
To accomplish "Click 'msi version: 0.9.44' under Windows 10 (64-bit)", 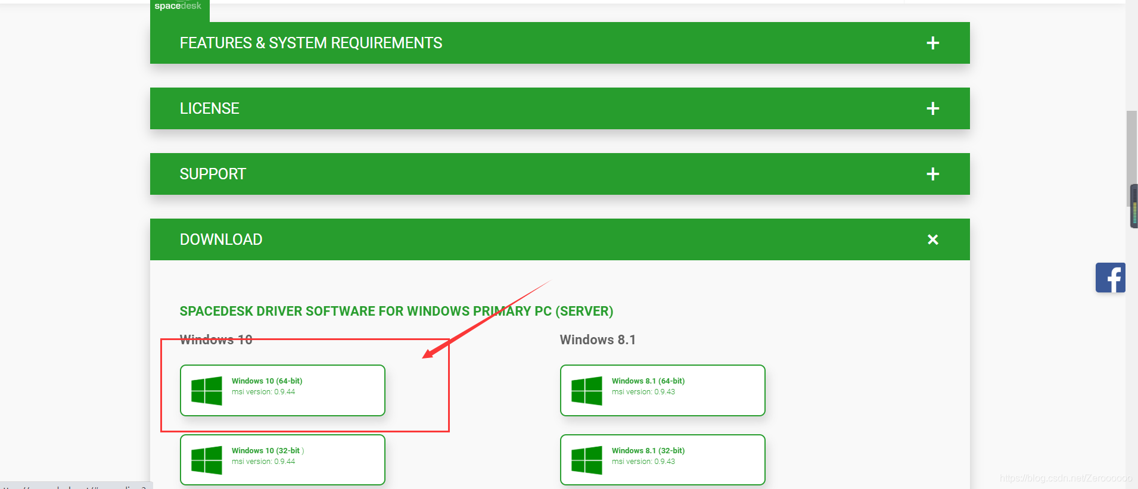I will tap(263, 392).
